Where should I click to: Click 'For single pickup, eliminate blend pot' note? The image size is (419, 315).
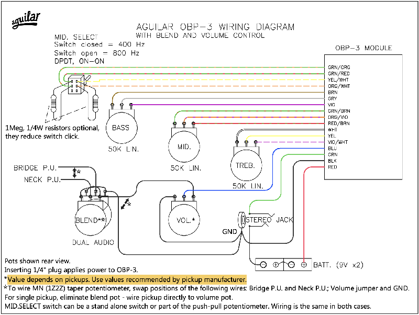[x=119, y=297]
